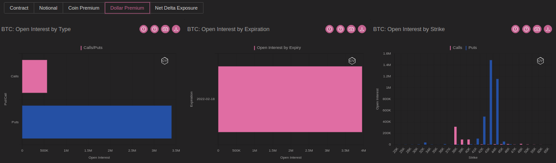Click the blue Puts bar at 44K strike
The image size is (556, 163).
497,112
